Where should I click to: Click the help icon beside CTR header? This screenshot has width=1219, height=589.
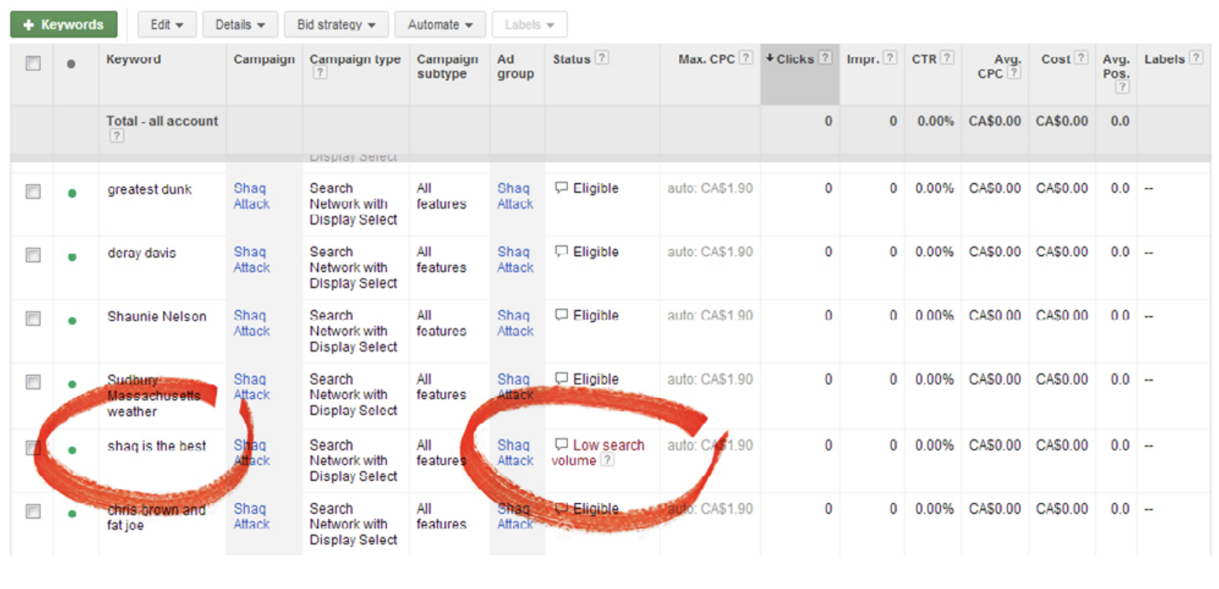click(x=947, y=58)
